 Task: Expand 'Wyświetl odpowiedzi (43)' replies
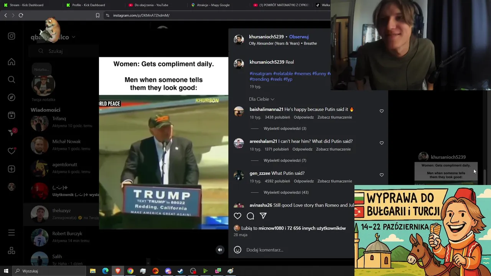point(286,192)
